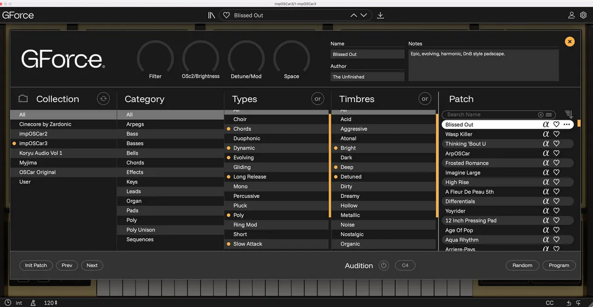Click the Random button

[522, 265]
